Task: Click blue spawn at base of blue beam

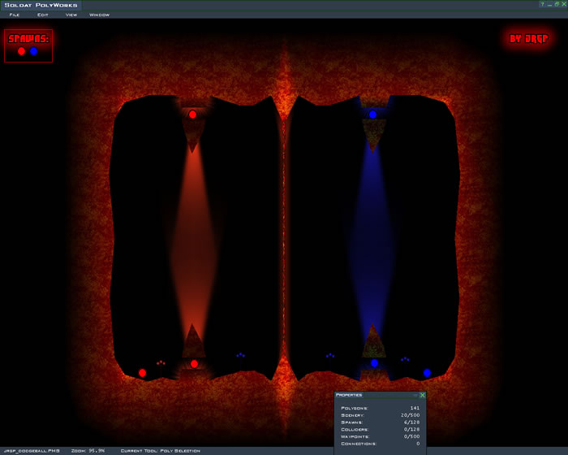Action: click(374, 364)
